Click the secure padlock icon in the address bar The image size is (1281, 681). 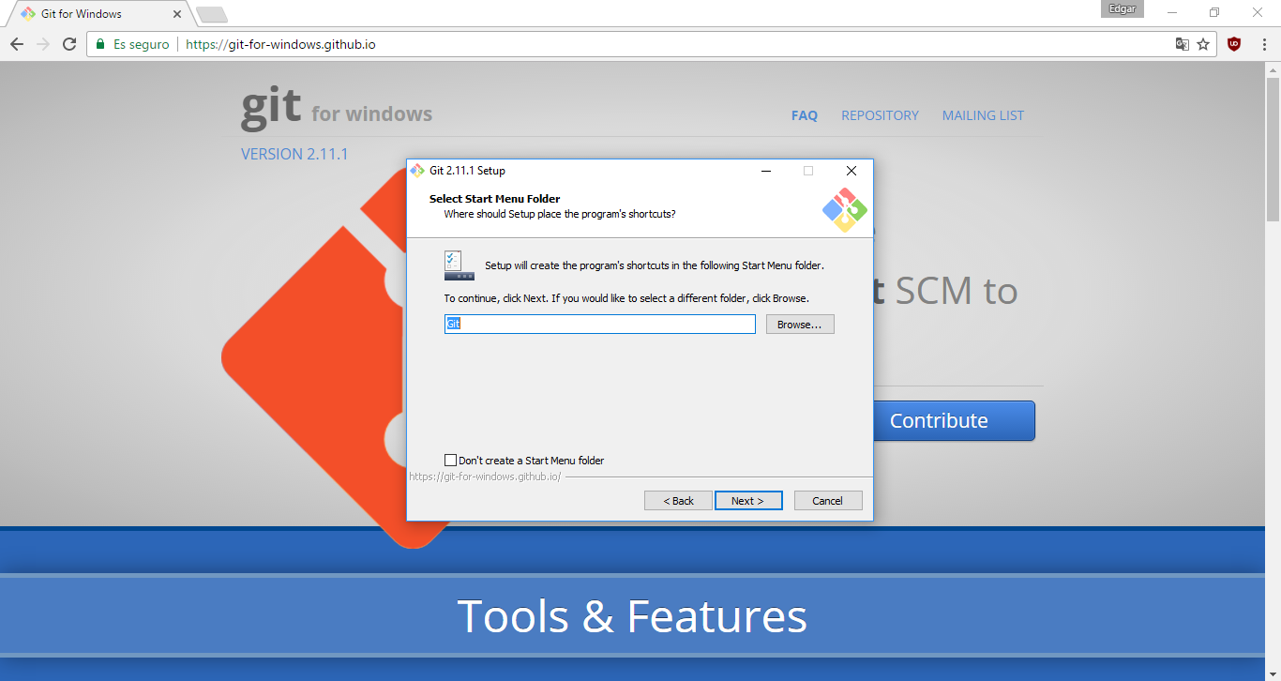100,44
